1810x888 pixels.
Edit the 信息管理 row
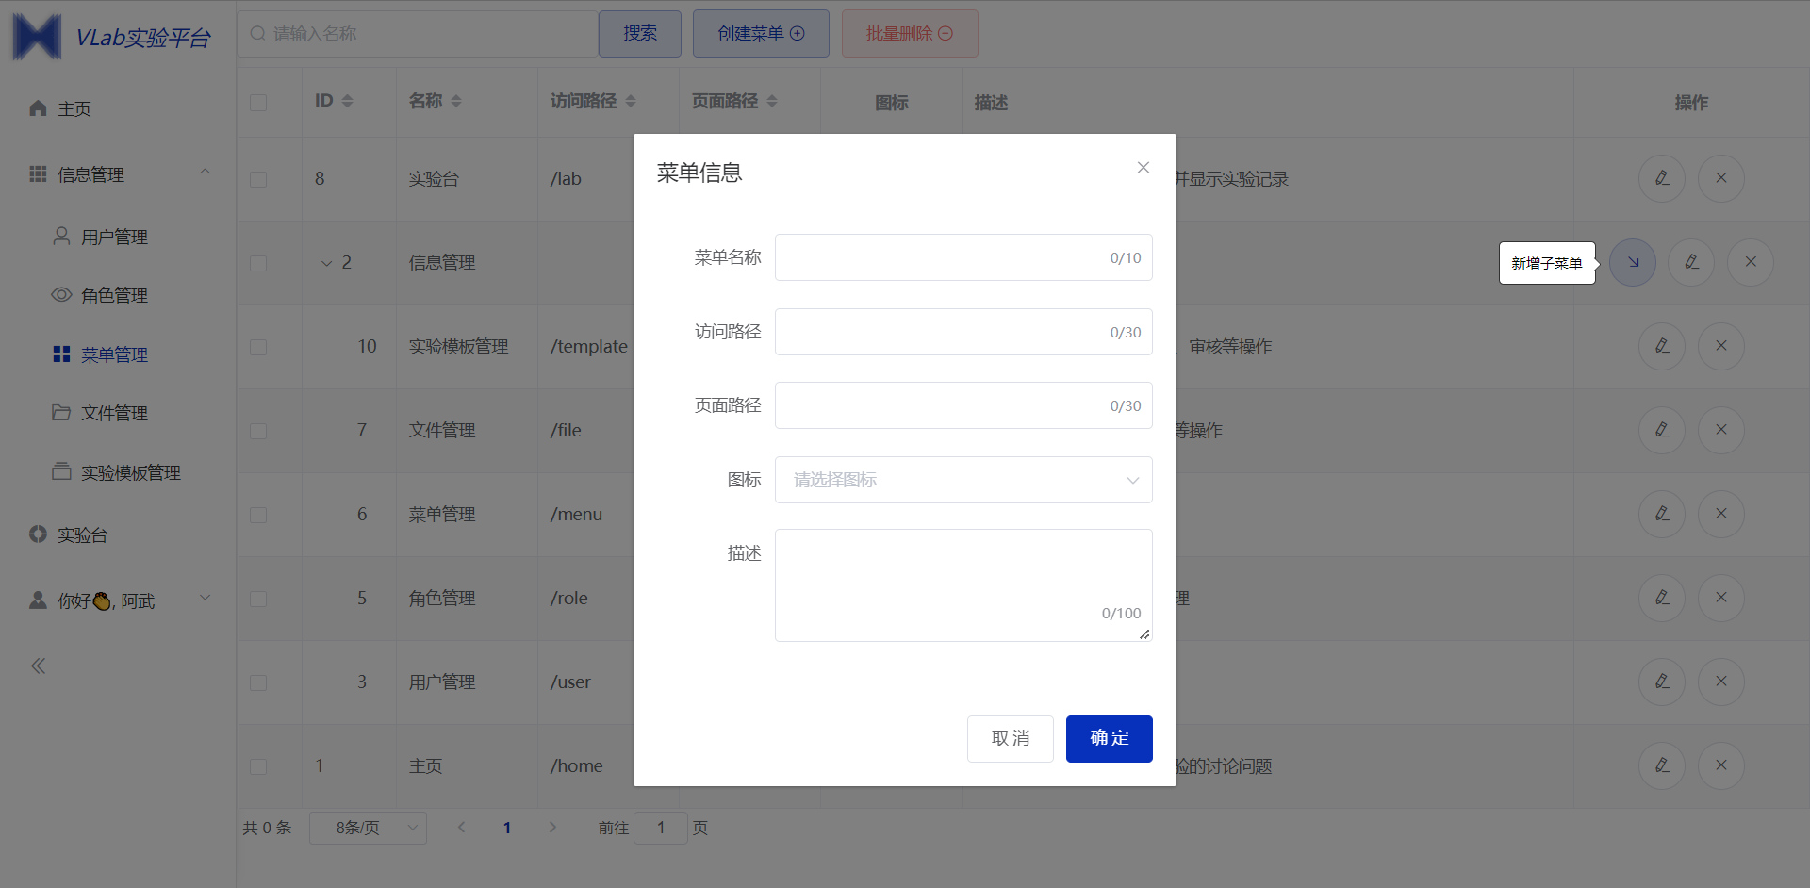pyautogui.click(x=1691, y=262)
